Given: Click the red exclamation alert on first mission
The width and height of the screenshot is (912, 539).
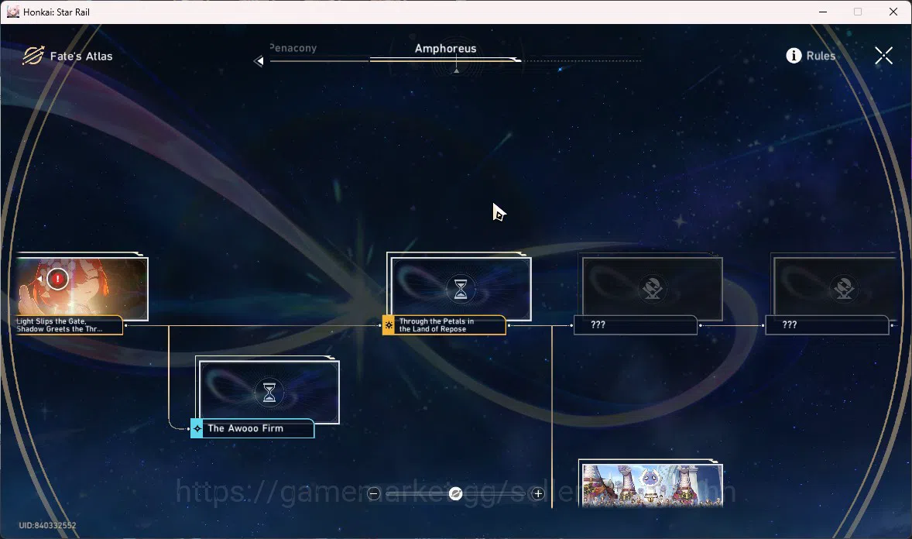Looking at the screenshot, I should click(x=57, y=279).
